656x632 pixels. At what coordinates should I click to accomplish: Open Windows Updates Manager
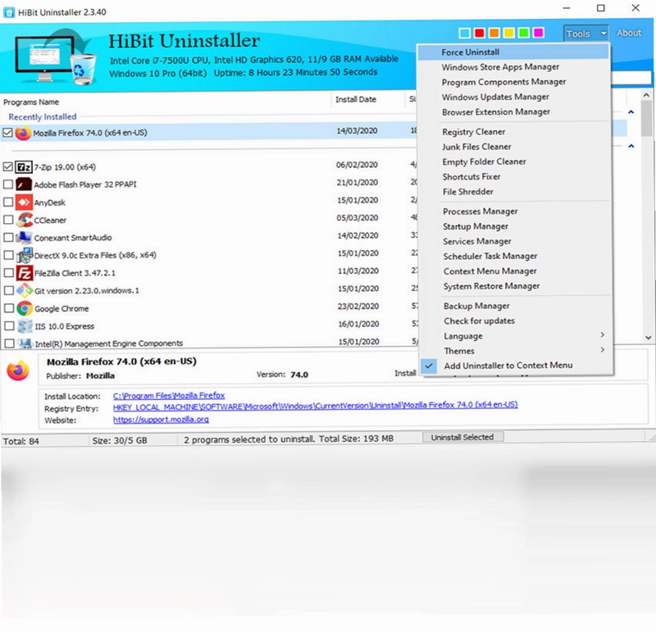495,97
